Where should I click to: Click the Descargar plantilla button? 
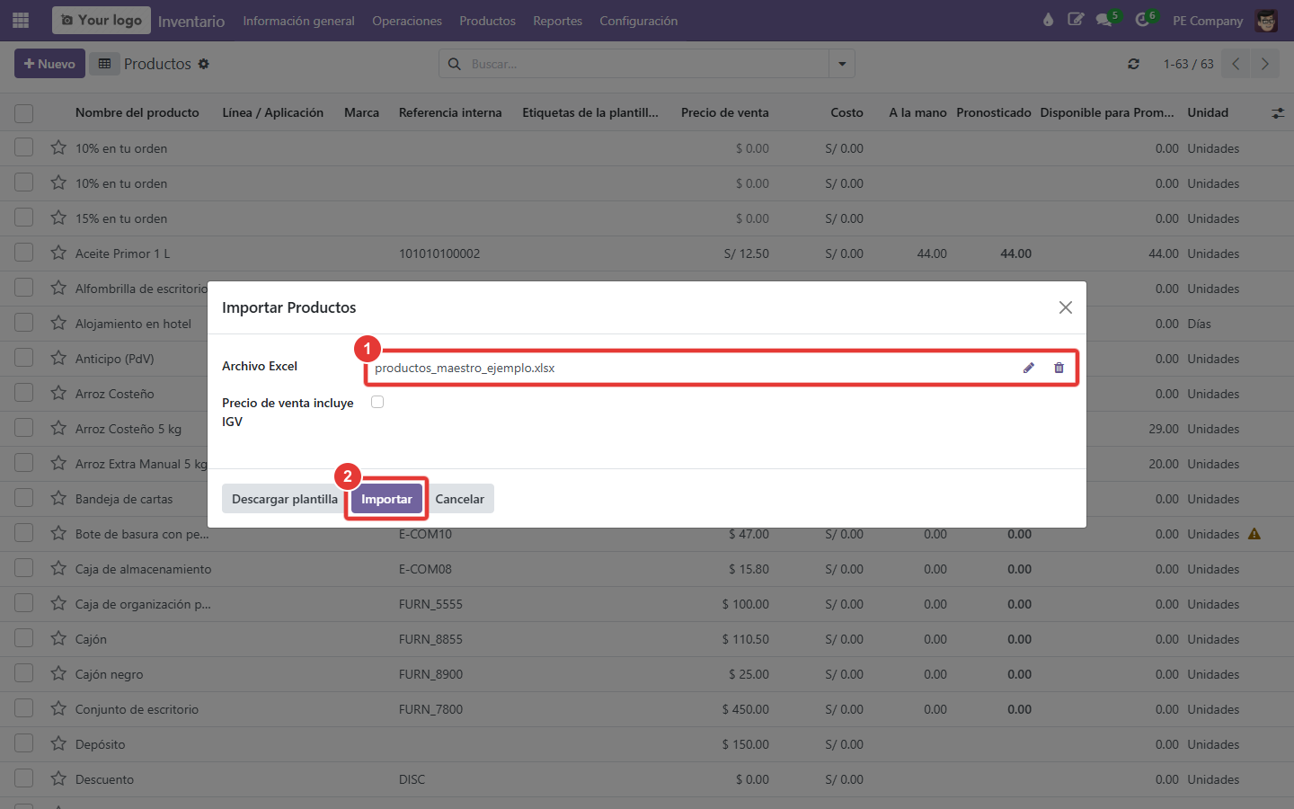pos(285,499)
